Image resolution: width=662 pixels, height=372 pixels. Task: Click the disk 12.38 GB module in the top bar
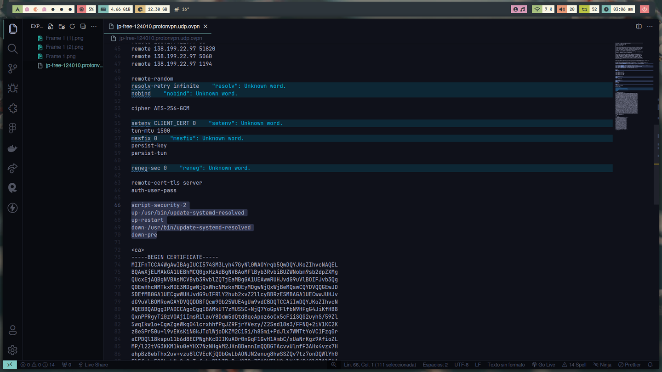pyautogui.click(x=152, y=9)
